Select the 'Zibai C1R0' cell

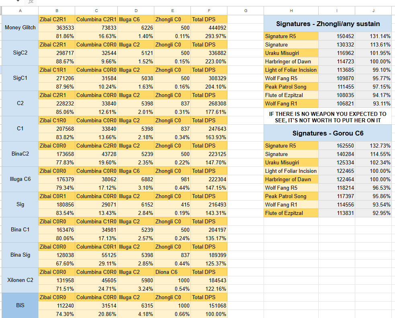[57, 120]
